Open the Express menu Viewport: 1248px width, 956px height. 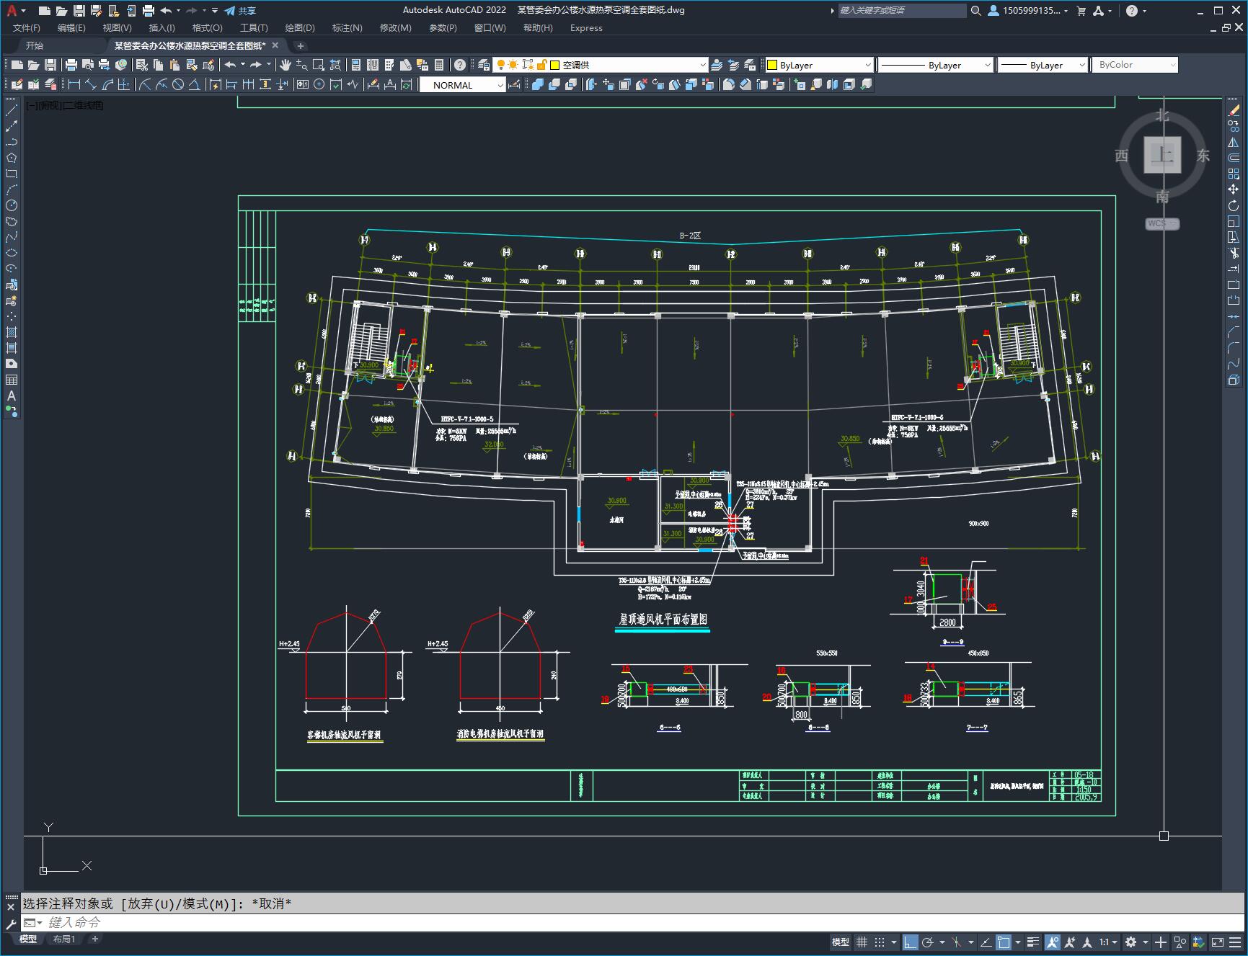click(586, 27)
